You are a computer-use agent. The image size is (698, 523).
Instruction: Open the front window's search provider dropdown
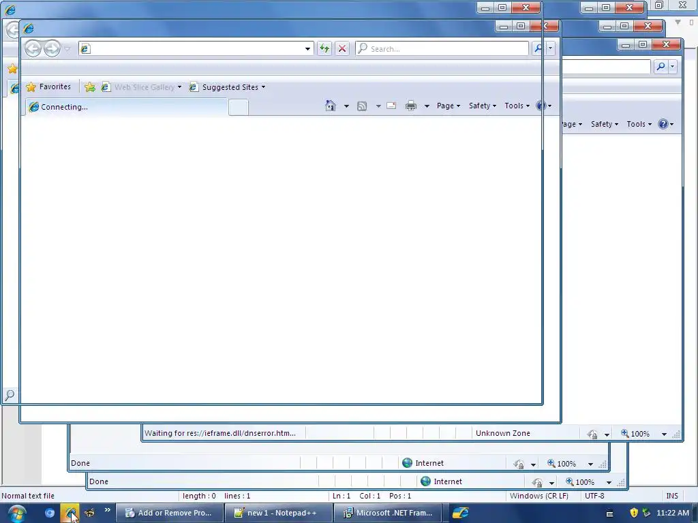pyautogui.click(x=551, y=48)
